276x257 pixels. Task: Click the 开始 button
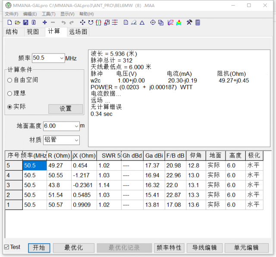(39, 248)
